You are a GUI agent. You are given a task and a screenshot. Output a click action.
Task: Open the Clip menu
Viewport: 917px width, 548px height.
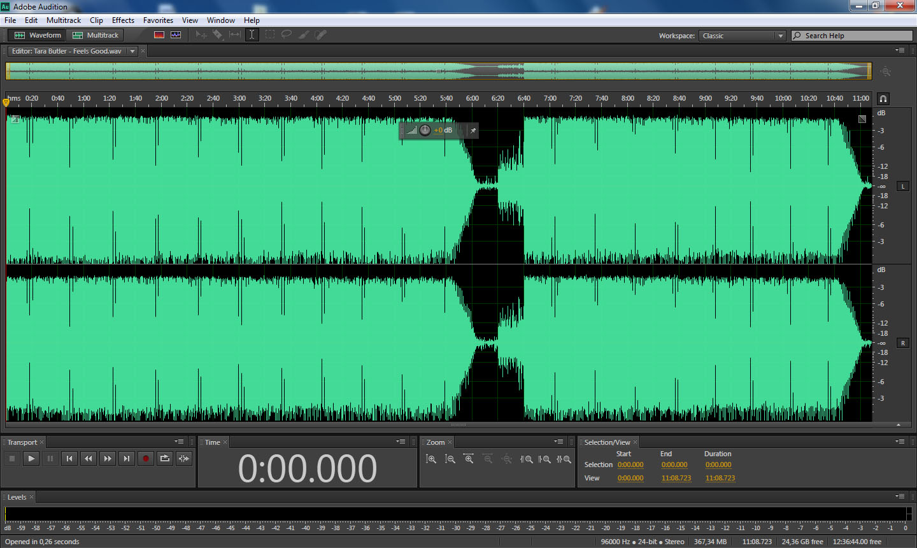click(x=96, y=20)
